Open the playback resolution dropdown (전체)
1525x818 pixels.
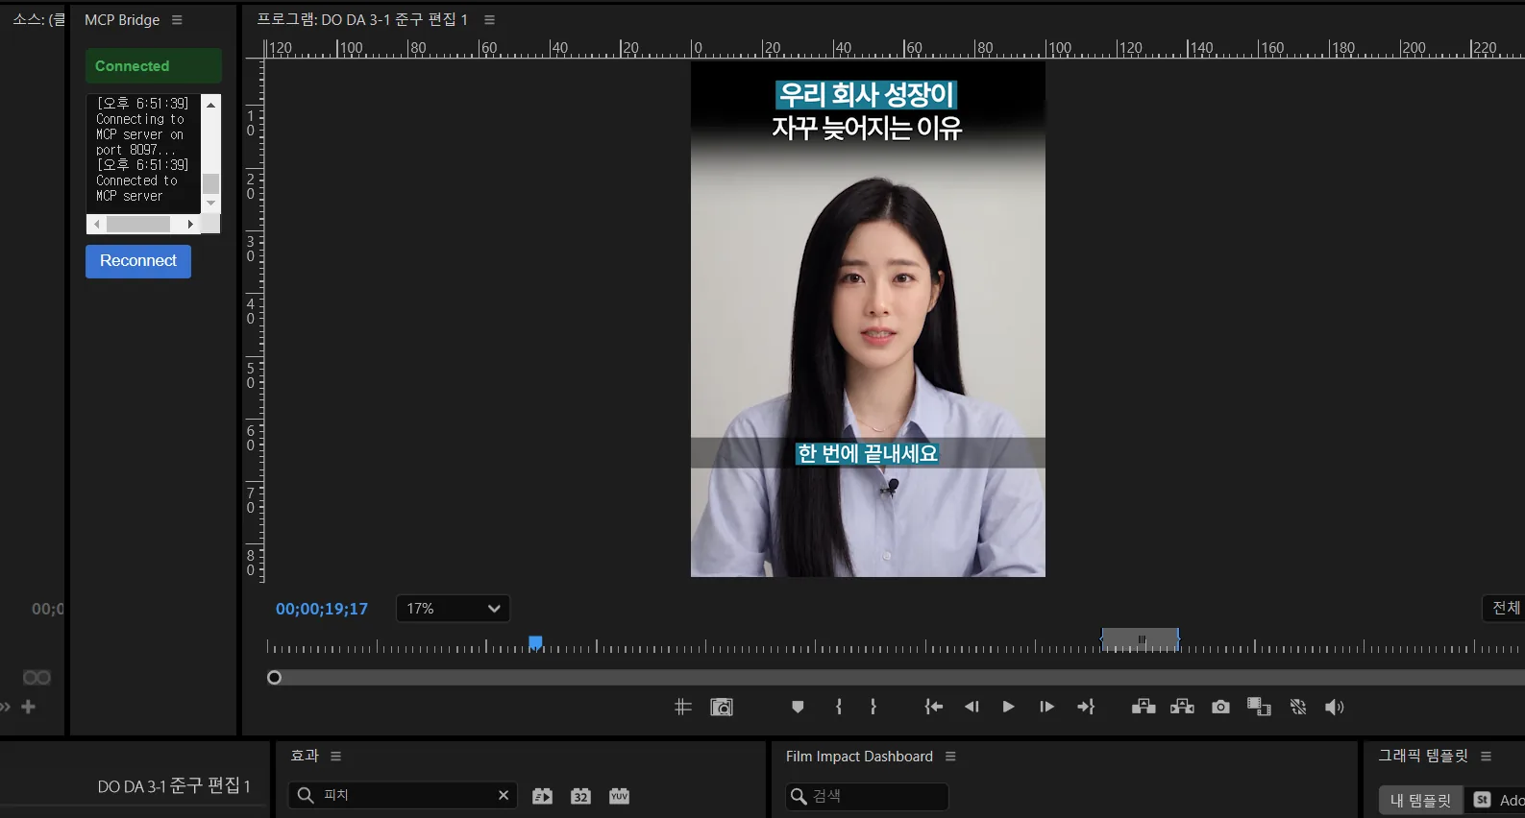(1504, 608)
